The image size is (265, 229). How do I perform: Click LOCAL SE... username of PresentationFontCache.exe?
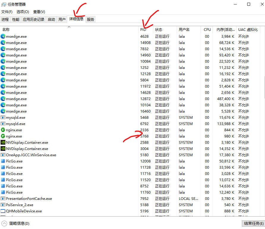pos(188,199)
